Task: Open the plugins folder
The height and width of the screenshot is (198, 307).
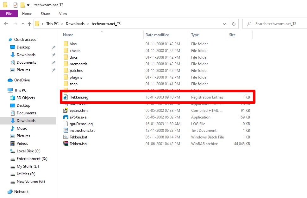Action: pos(76,77)
